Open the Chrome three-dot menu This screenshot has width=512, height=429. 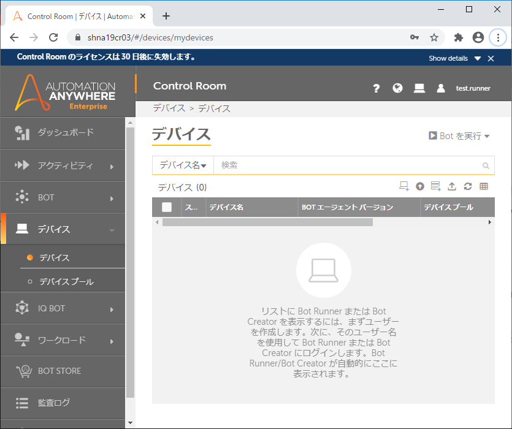click(x=498, y=37)
